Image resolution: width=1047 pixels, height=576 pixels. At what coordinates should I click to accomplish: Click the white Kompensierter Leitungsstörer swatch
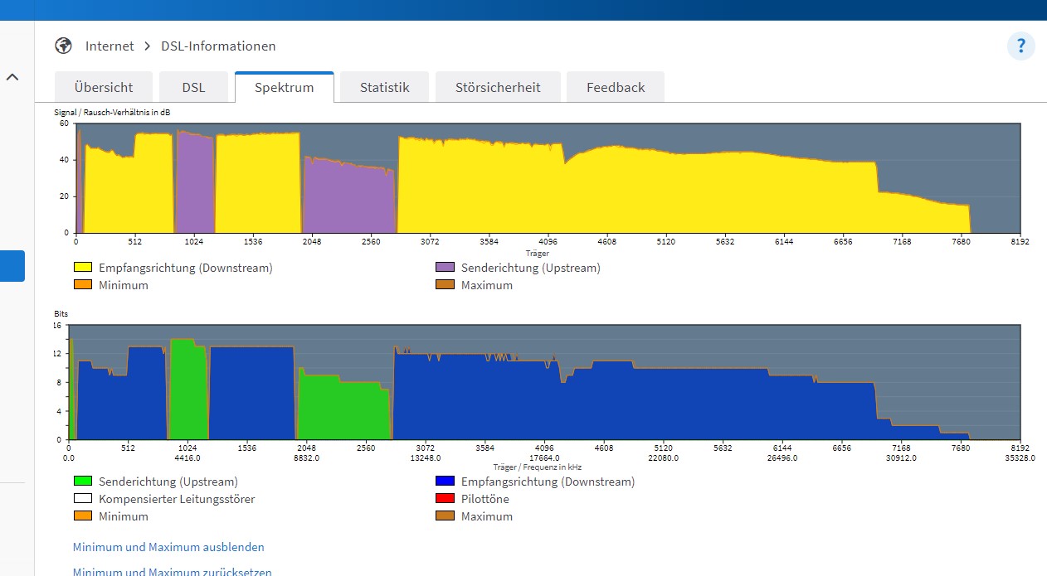pyautogui.click(x=83, y=498)
